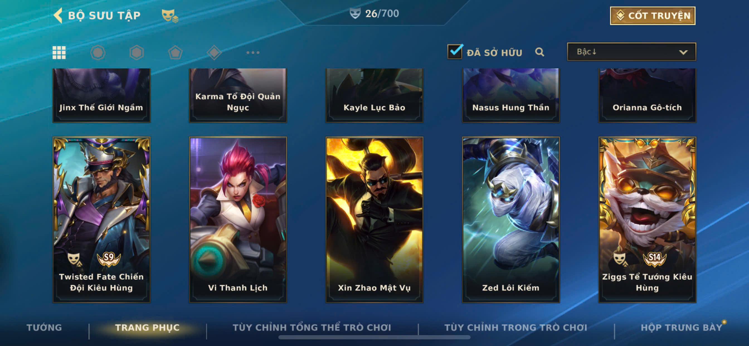This screenshot has height=346, width=749.
Task: Open Tùy Chỉnh Trong Trò Chơi tab
Action: [x=516, y=327]
